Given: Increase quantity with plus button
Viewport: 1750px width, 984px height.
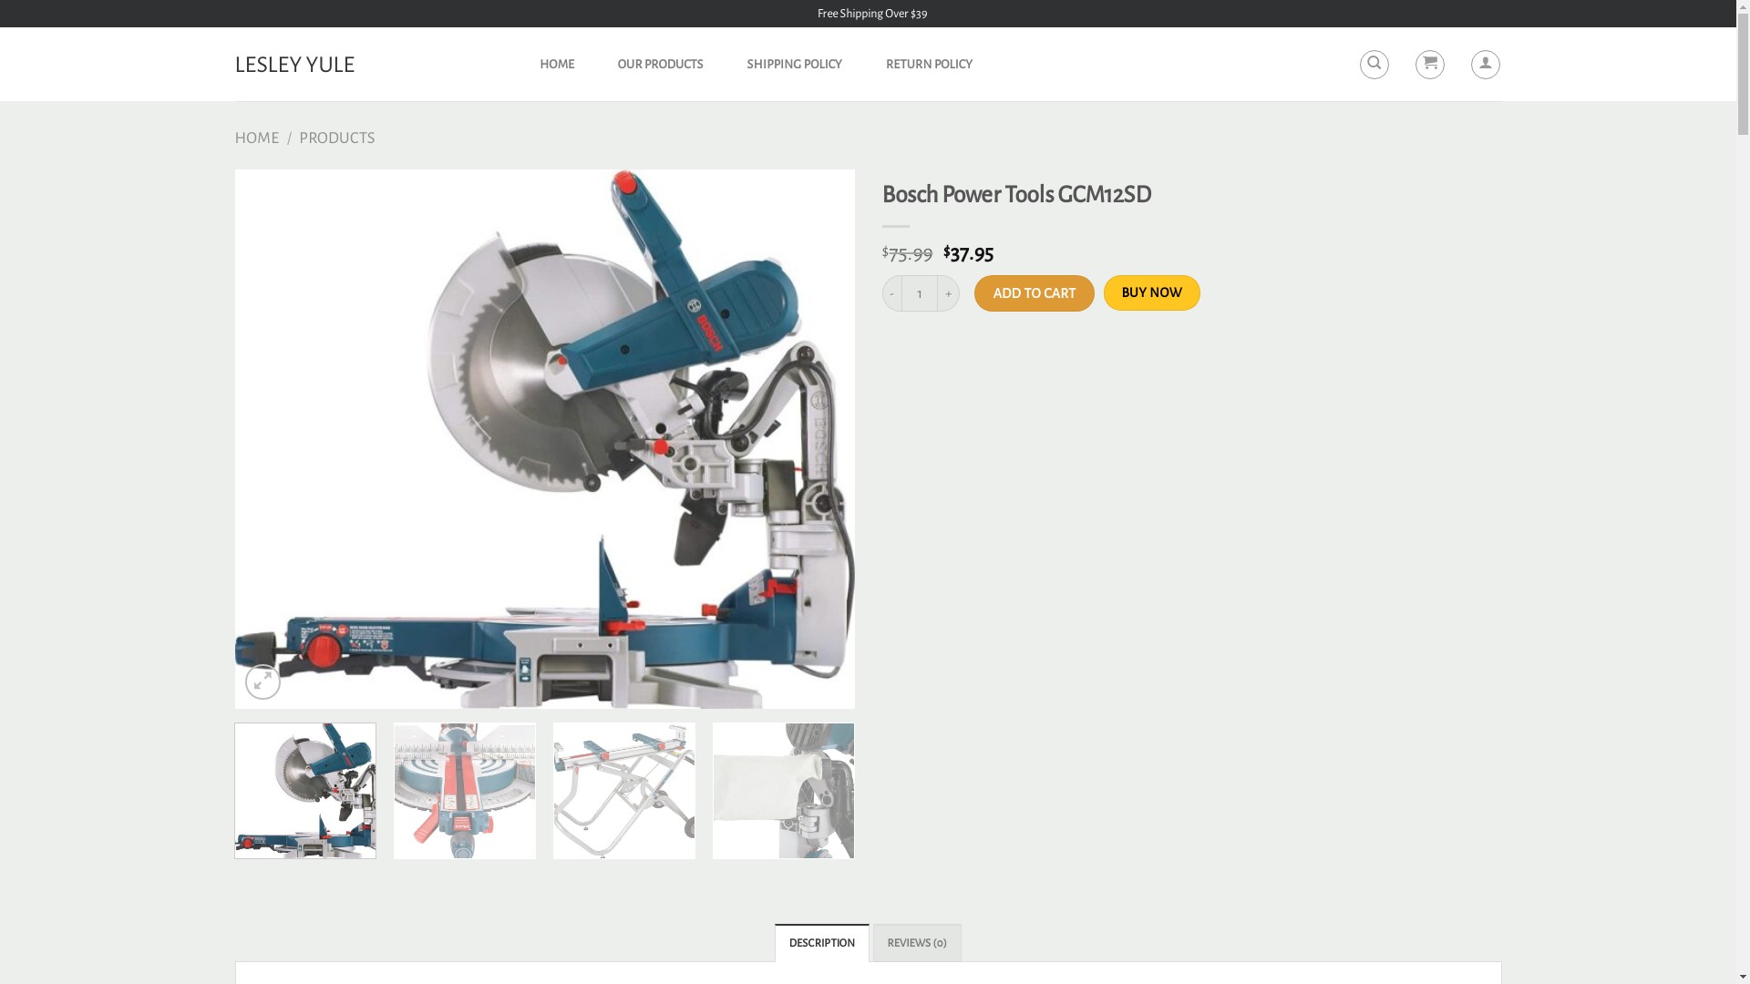Looking at the screenshot, I should click(x=948, y=293).
